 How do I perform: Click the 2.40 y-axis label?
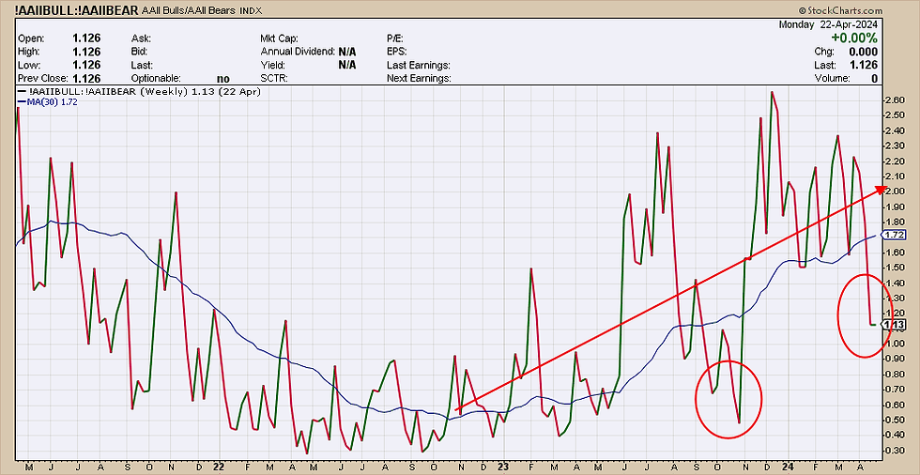[x=895, y=130]
